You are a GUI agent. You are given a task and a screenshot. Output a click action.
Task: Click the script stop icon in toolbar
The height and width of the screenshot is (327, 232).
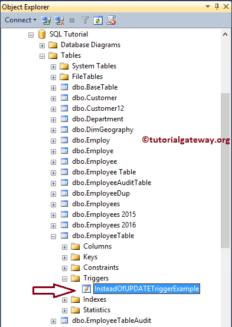point(111,20)
